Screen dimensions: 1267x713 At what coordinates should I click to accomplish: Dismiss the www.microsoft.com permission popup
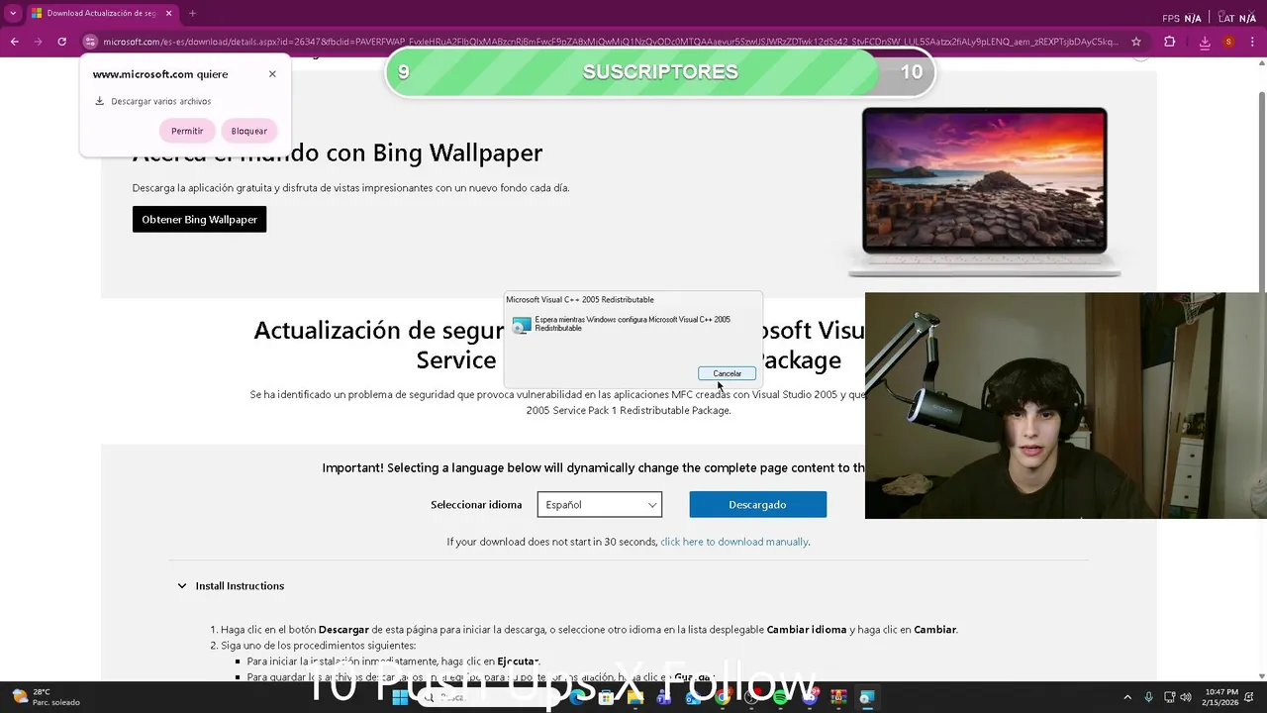272,74
